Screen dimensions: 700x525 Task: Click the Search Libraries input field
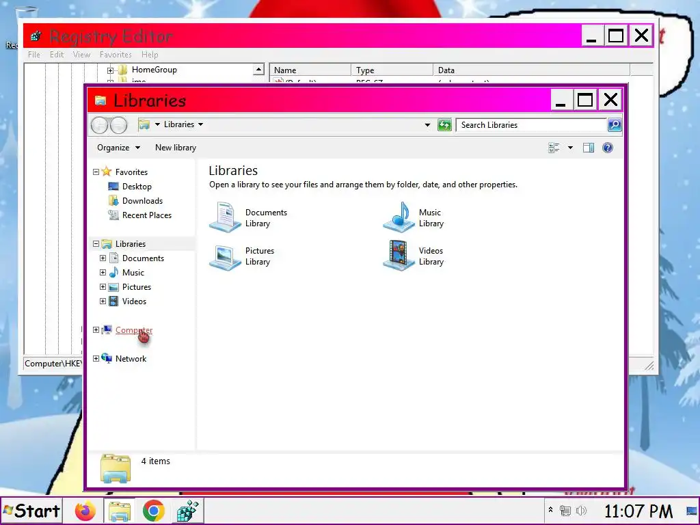coord(531,125)
